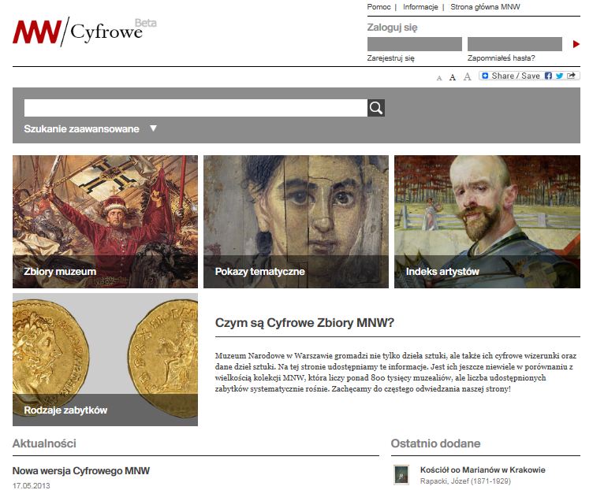Click the Ostatnio dodane heading
Image resolution: width=593 pixels, height=490 pixels.
435,444
